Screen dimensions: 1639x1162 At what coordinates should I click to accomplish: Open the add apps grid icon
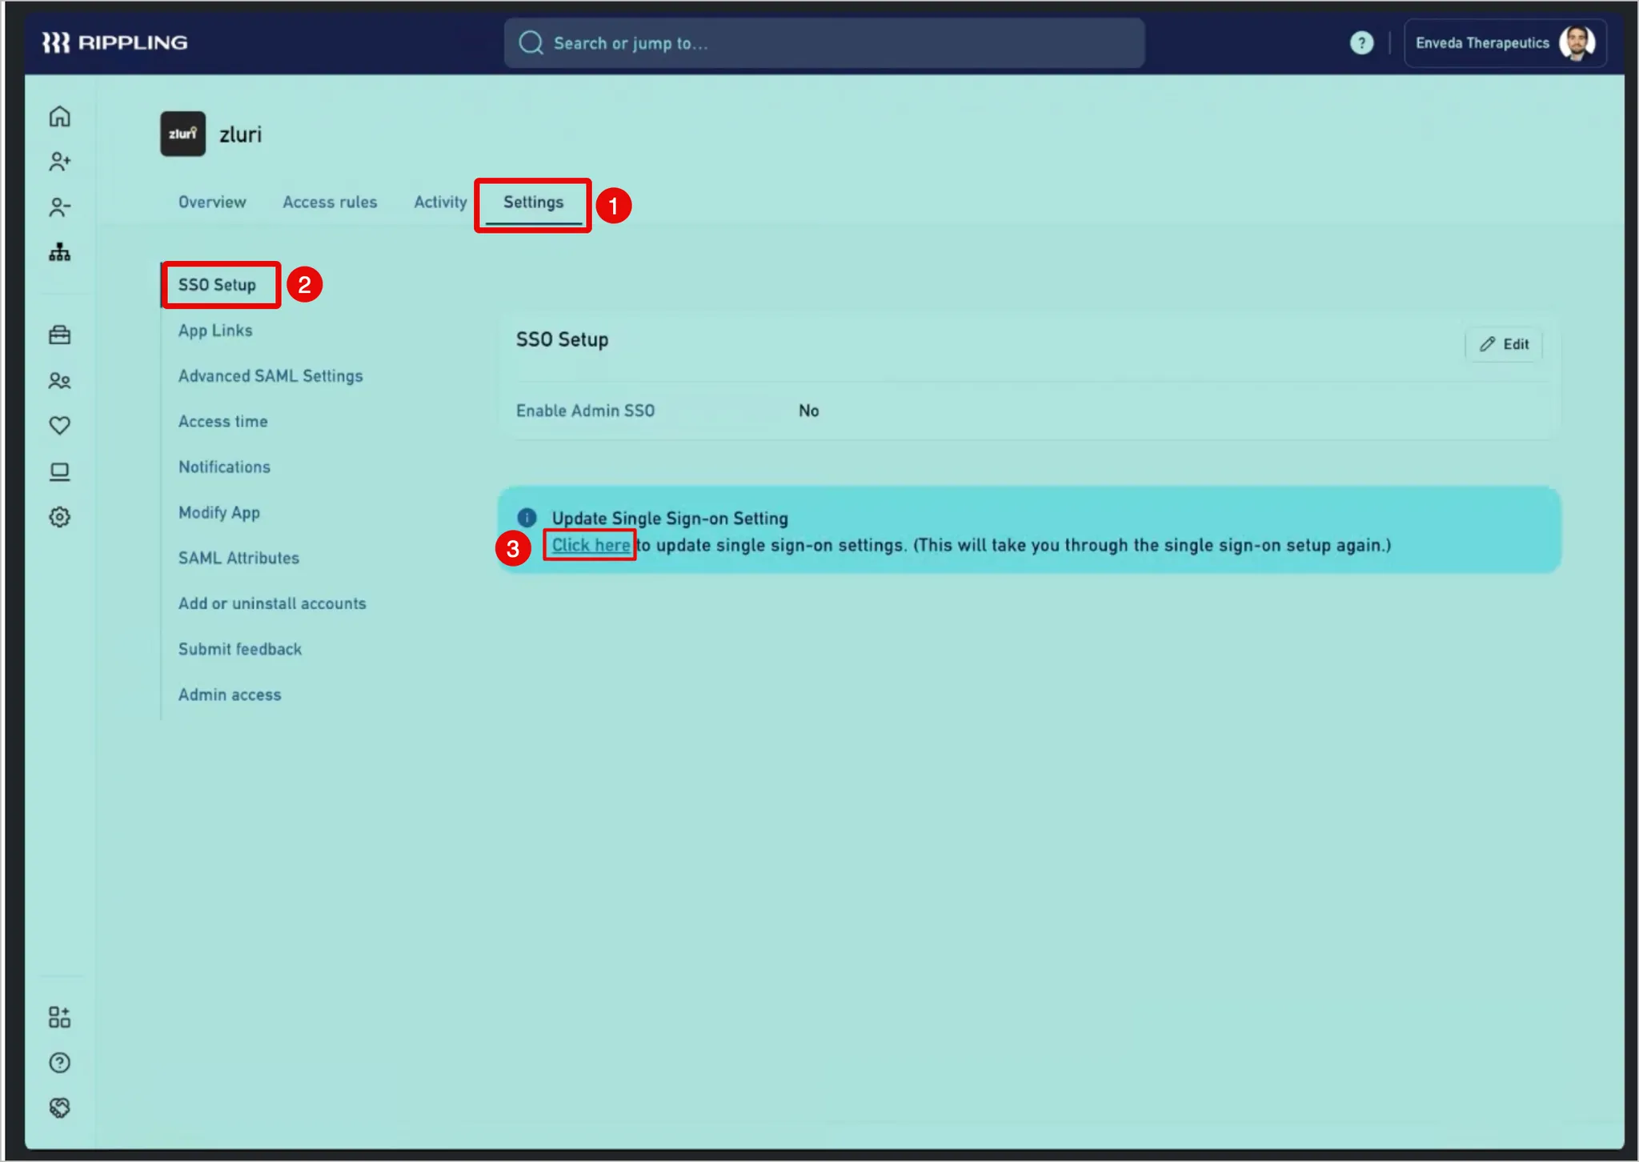tap(60, 1017)
